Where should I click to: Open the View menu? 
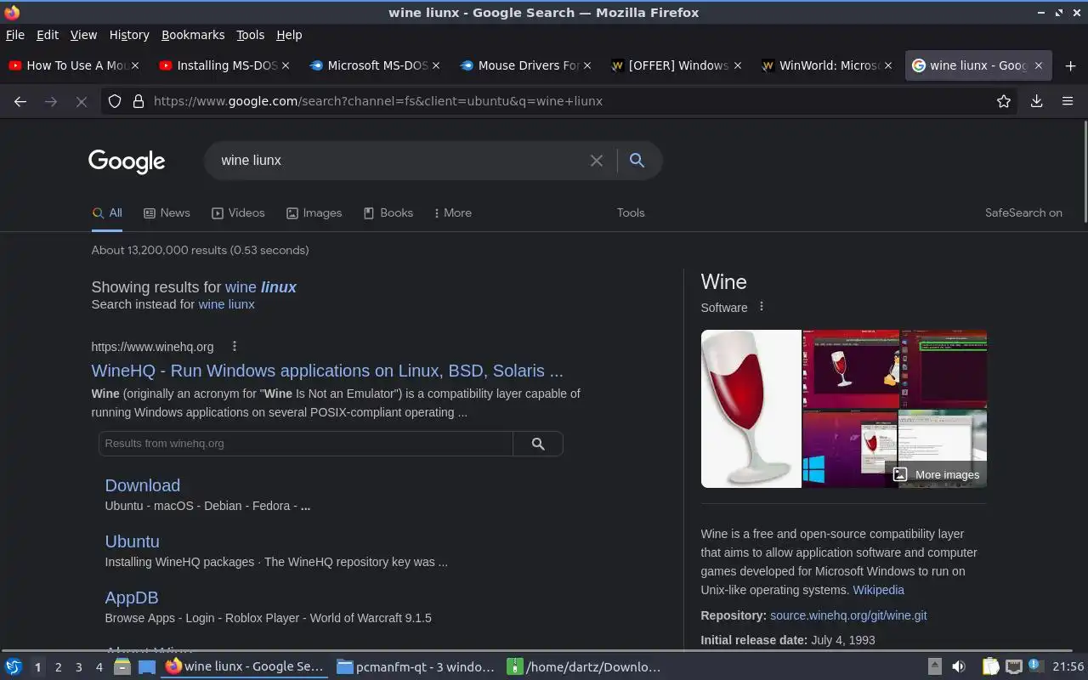[x=83, y=35]
